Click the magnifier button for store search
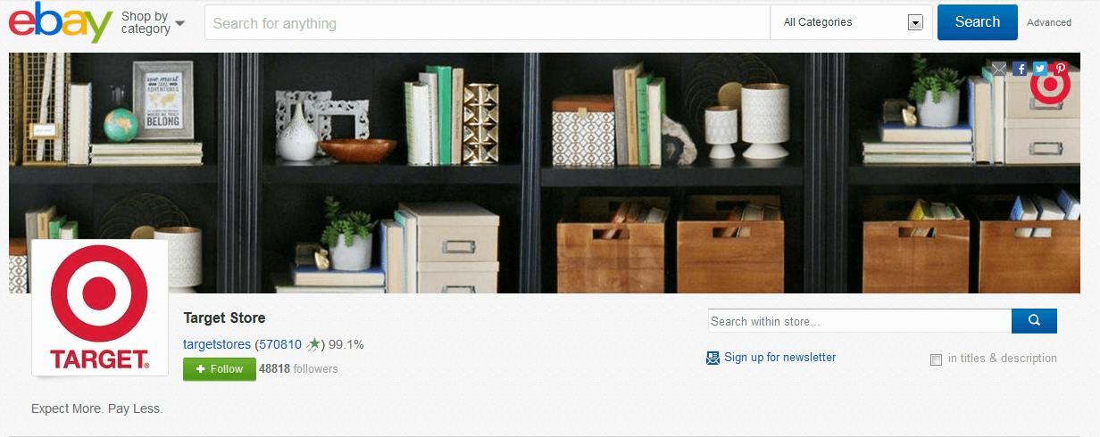This screenshot has height=437, width=1100. point(1034,321)
